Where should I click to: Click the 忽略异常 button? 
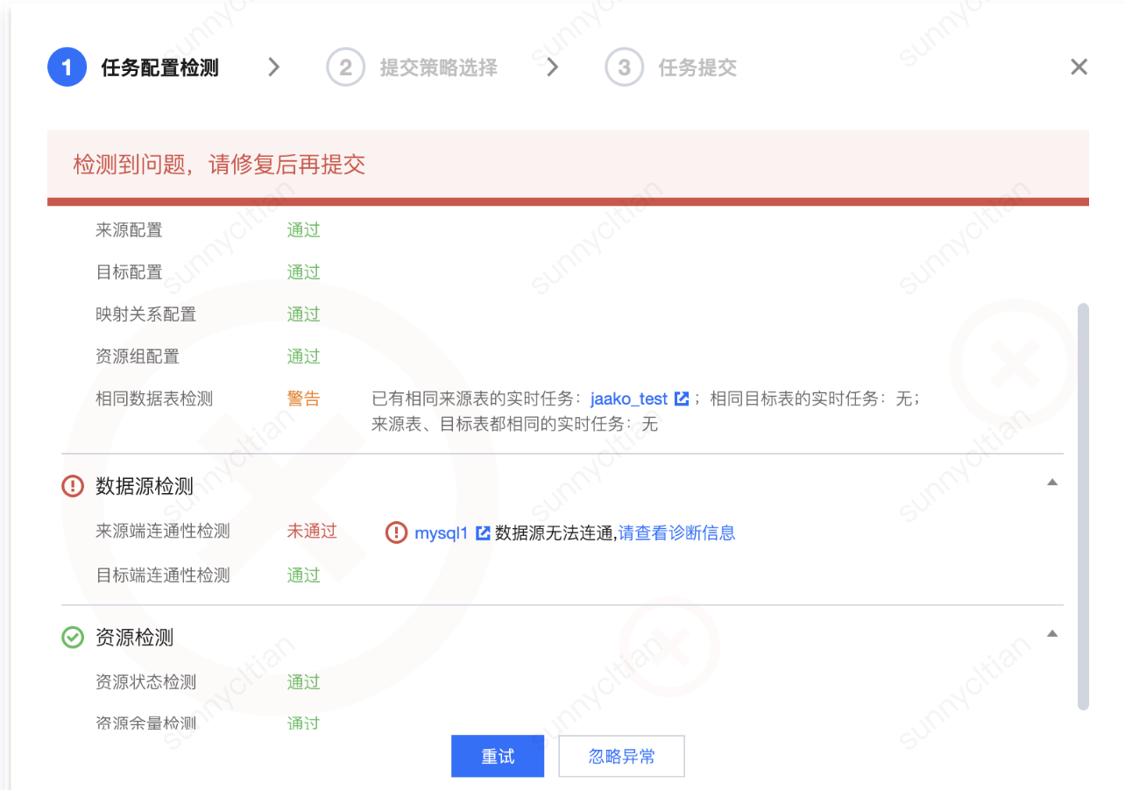pyautogui.click(x=621, y=756)
